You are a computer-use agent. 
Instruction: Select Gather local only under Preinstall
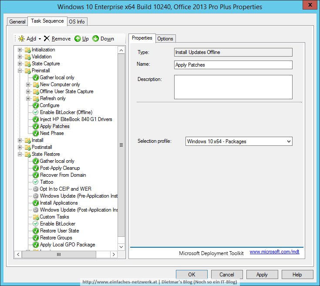pos(57,77)
